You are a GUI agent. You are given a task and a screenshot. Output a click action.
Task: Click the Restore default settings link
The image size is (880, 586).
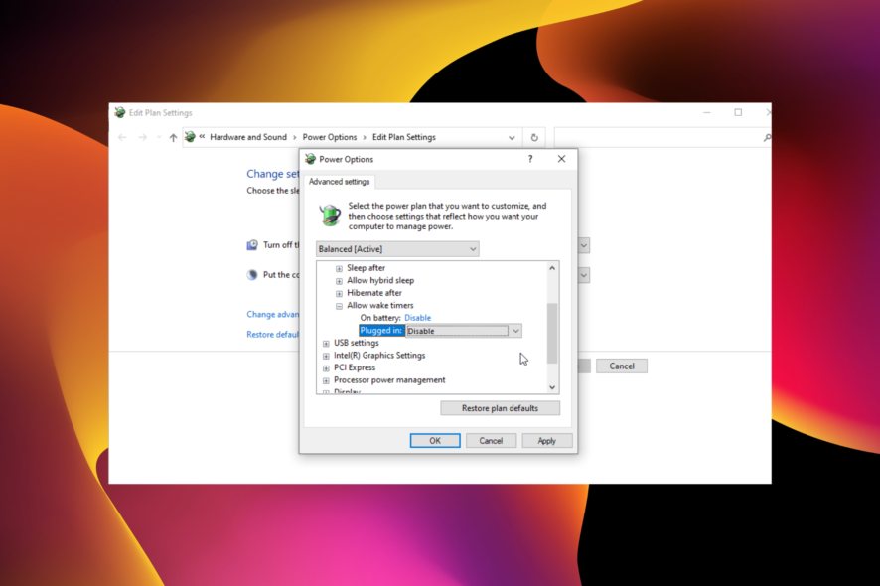pos(273,334)
